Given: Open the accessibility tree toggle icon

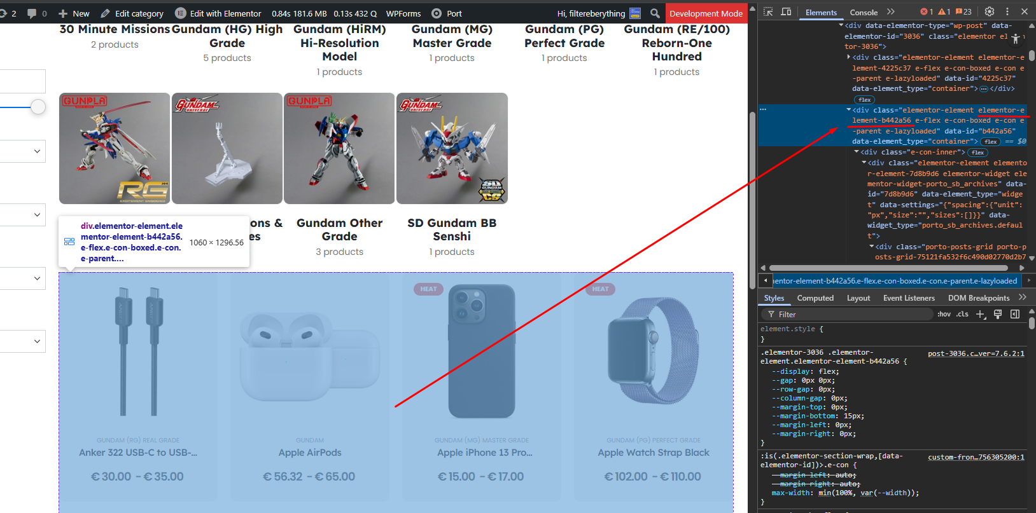Looking at the screenshot, I should [1016, 39].
